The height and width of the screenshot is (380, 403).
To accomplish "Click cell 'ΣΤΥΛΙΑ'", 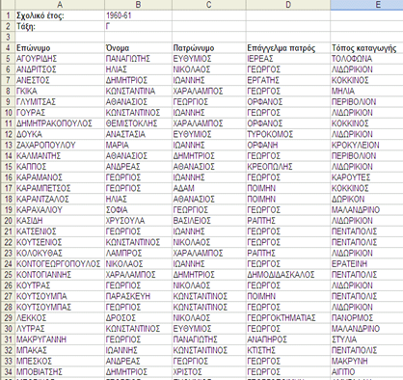I will click(x=366, y=339).
